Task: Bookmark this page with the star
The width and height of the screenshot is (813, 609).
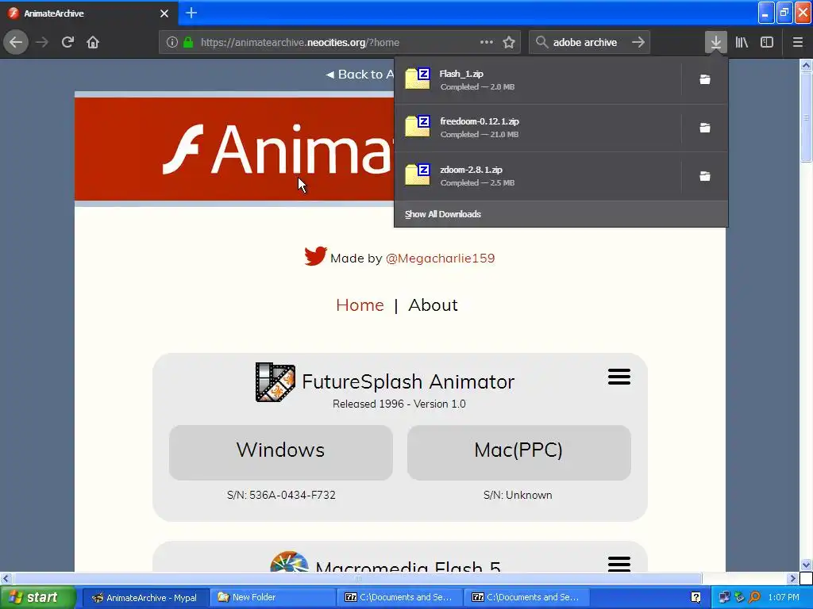Action: click(509, 42)
